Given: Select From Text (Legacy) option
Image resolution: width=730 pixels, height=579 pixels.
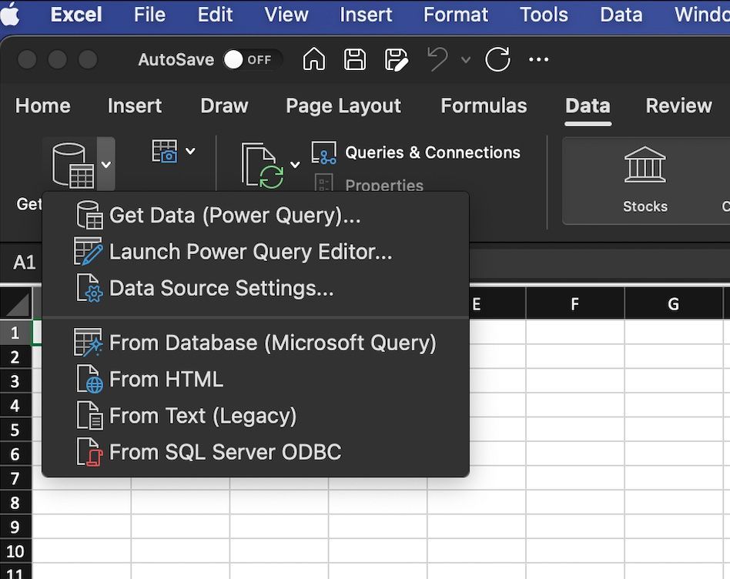Looking at the screenshot, I should coord(203,416).
